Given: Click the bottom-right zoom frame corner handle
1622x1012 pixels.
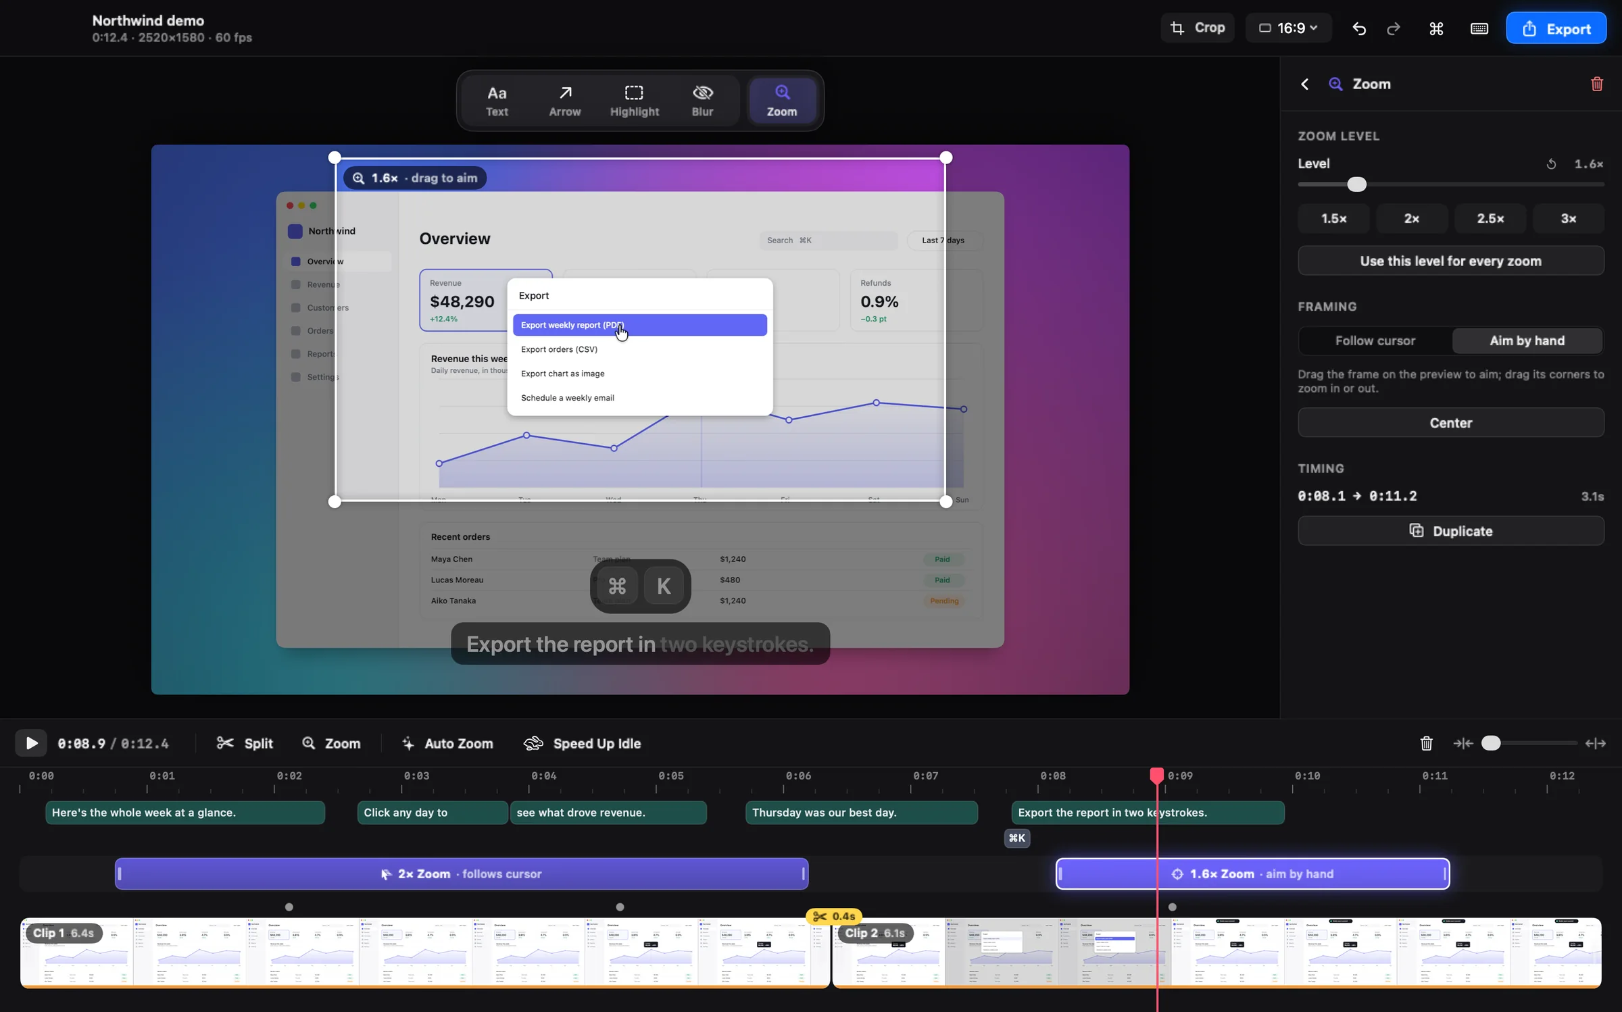Looking at the screenshot, I should tap(946, 501).
